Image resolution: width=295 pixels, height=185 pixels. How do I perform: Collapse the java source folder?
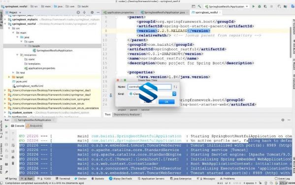coord(18,37)
